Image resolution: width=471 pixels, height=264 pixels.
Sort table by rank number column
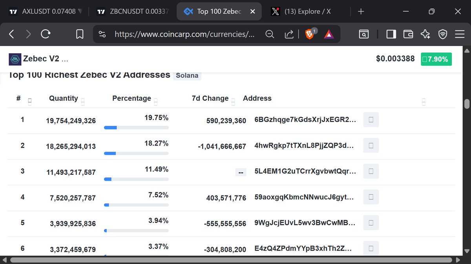[30, 102]
